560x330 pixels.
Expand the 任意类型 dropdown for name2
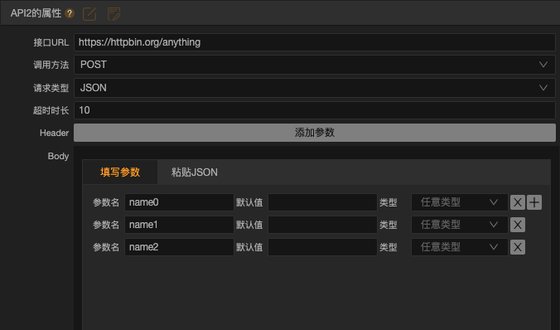click(x=459, y=247)
